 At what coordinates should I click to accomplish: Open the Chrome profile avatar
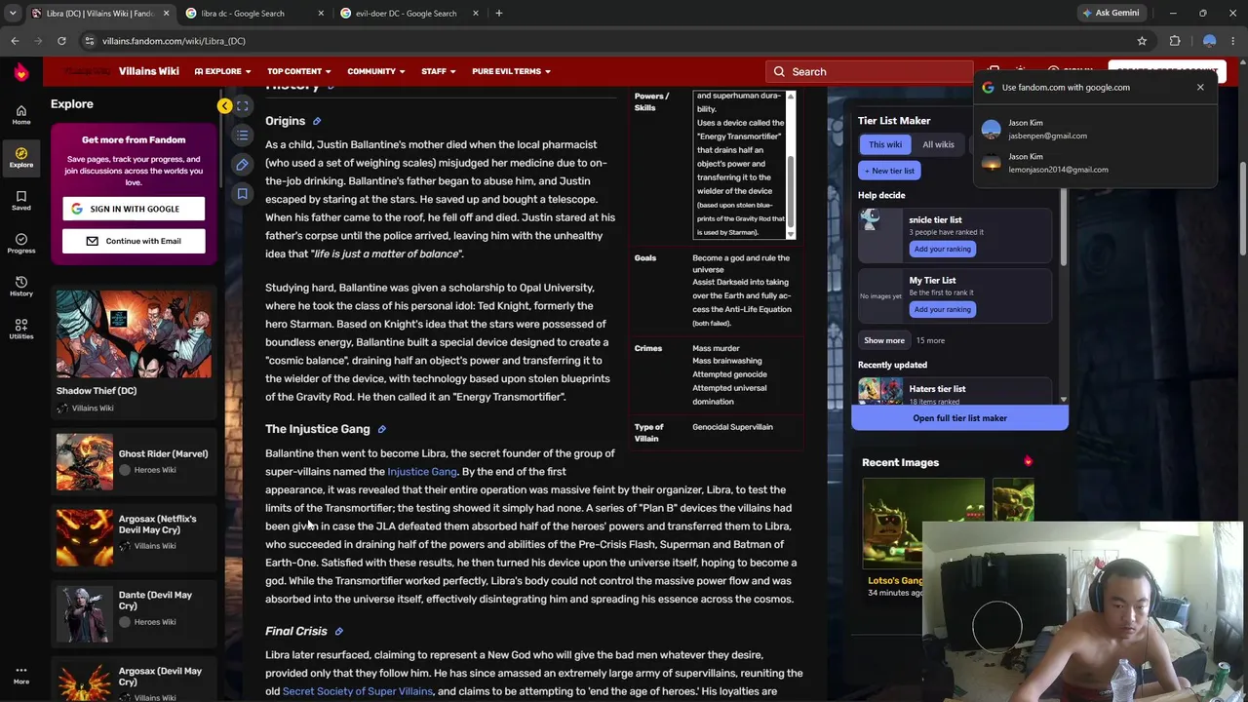tap(1209, 41)
